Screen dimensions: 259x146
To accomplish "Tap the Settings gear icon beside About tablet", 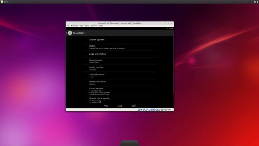I will point(70,33).
